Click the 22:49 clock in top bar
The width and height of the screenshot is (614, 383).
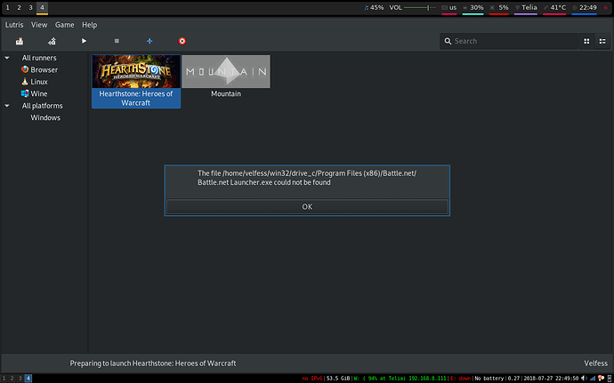pyautogui.click(x=585, y=7)
